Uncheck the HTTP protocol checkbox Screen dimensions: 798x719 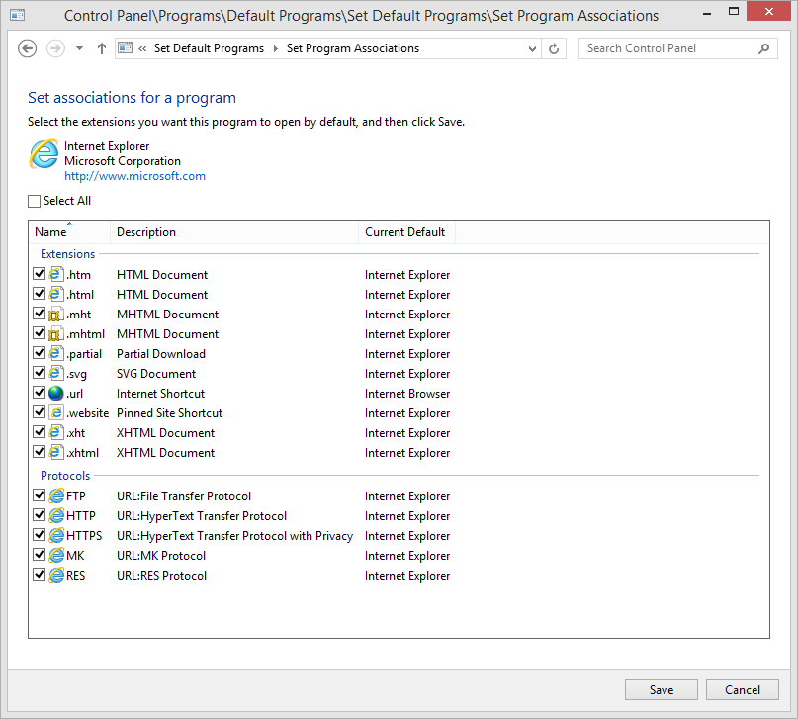[40, 514]
